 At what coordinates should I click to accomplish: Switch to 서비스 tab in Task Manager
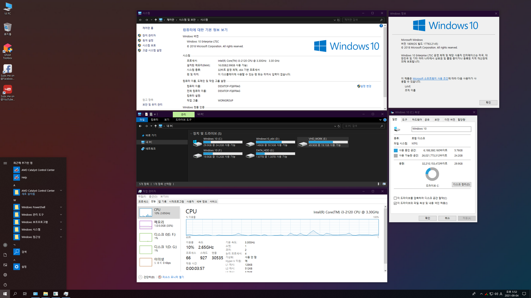pos(213,202)
